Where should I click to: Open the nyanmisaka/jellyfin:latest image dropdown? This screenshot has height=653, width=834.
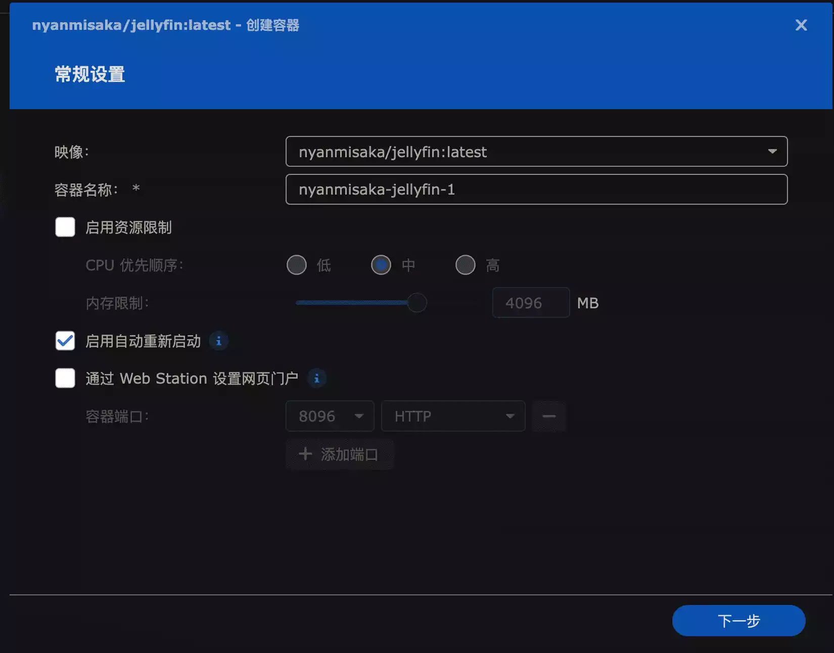[x=536, y=151]
